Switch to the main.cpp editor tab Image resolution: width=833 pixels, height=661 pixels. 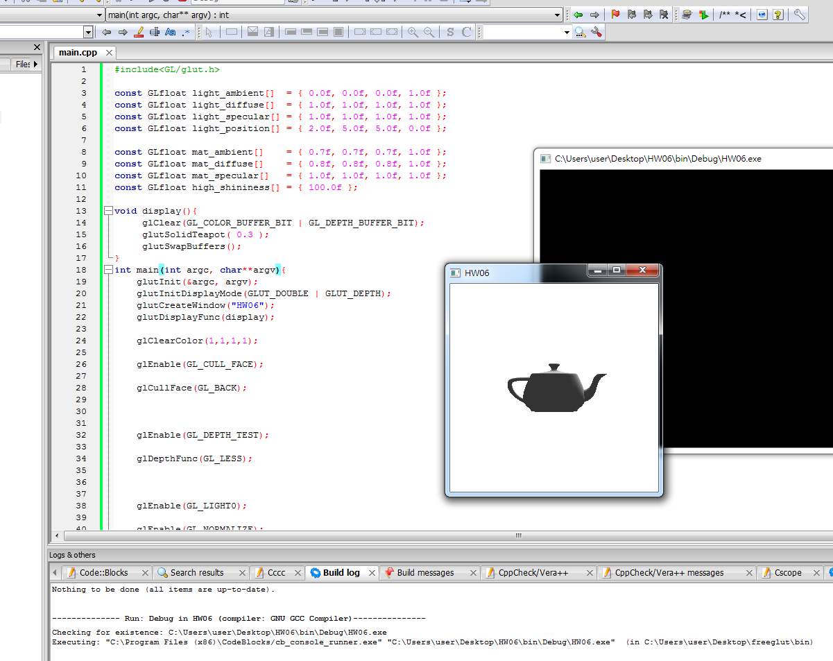click(x=78, y=52)
